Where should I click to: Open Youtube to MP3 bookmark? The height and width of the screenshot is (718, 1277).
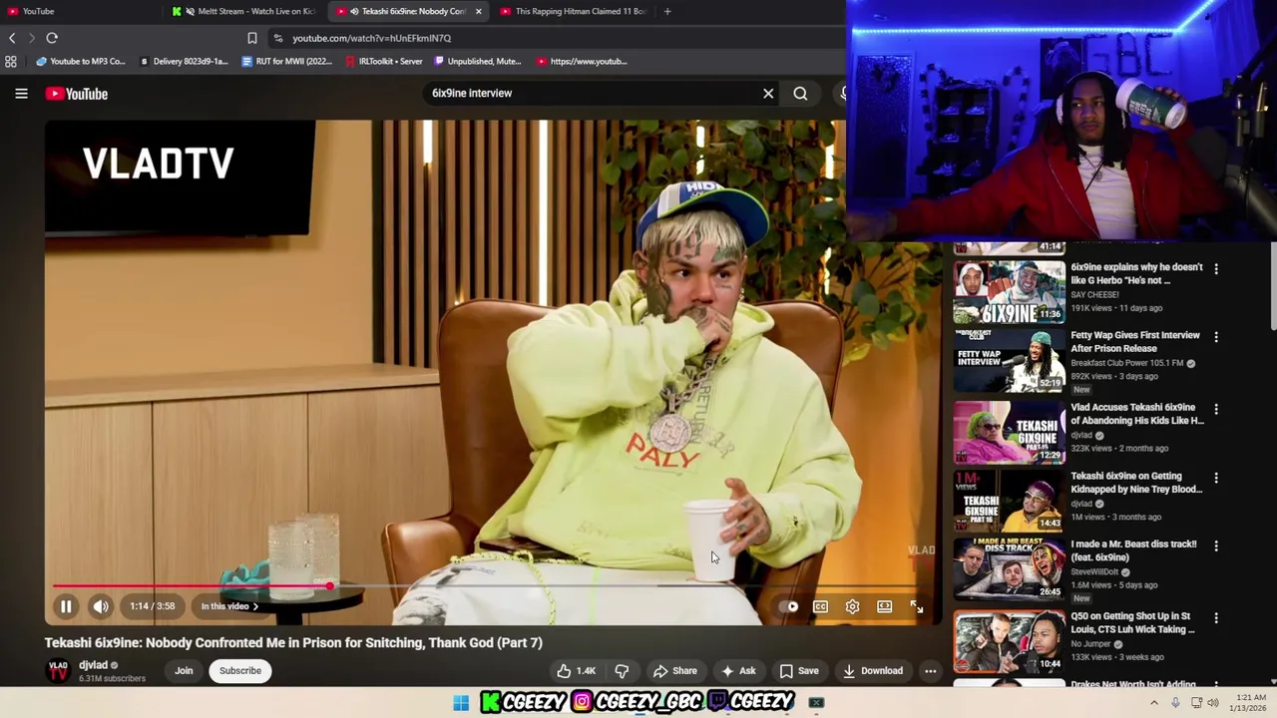click(x=81, y=61)
